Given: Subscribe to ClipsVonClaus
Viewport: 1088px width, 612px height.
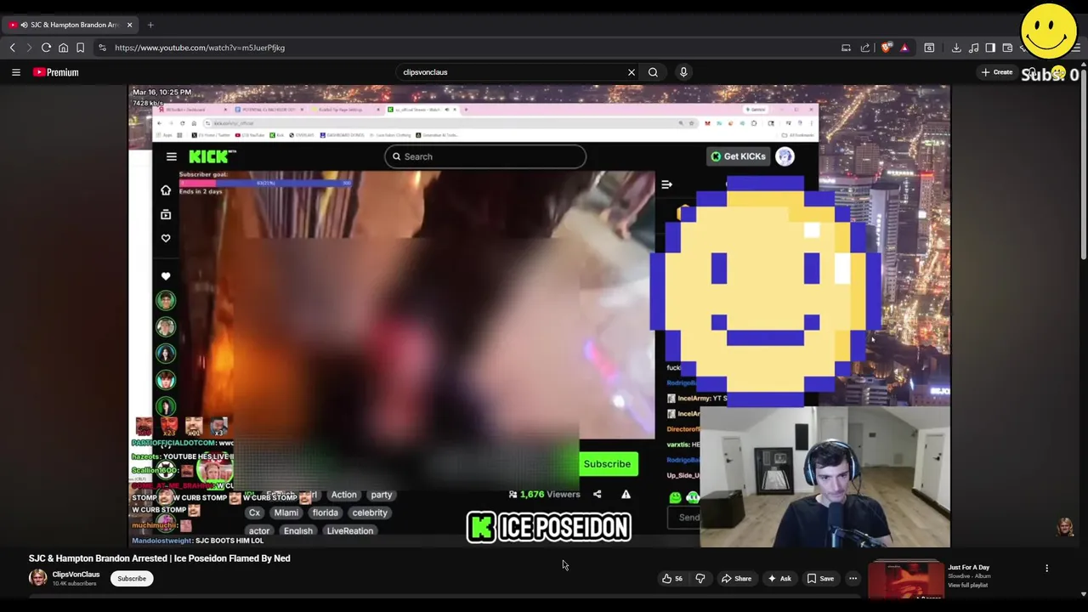Looking at the screenshot, I should tap(132, 579).
